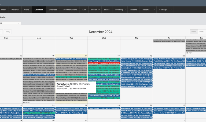
Task: Open Anshu Mathur 01:00 PM appointment
Action: tap(137, 111)
